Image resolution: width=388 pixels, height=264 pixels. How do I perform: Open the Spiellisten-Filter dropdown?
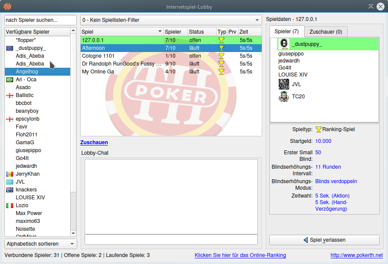(171, 20)
